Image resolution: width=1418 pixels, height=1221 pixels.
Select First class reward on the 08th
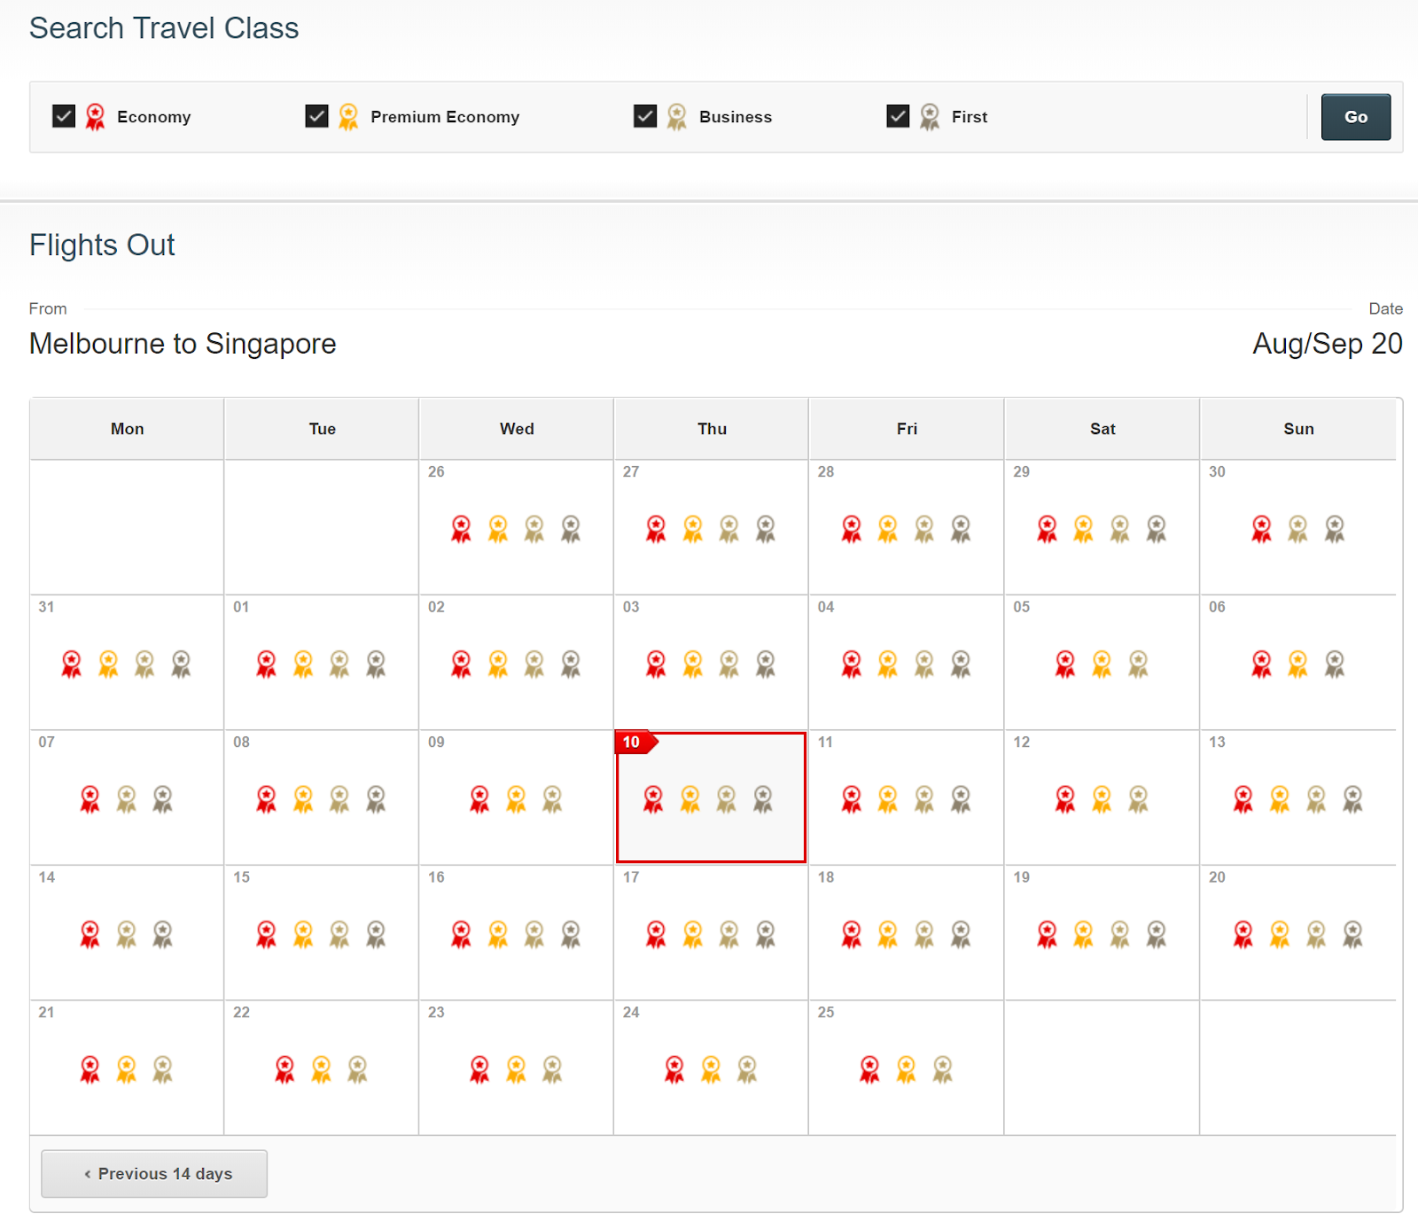(376, 799)
